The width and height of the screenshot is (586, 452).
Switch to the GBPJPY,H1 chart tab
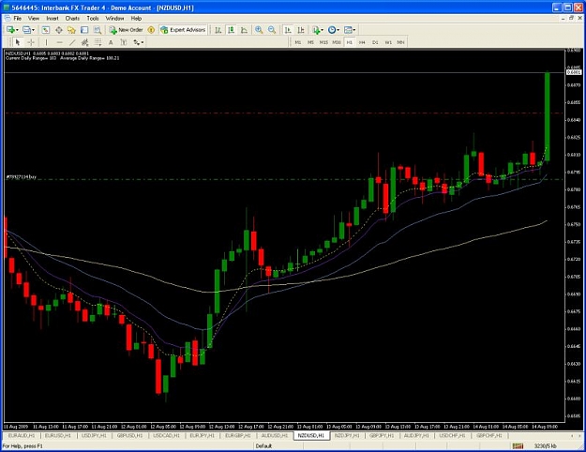pos(382,435)
